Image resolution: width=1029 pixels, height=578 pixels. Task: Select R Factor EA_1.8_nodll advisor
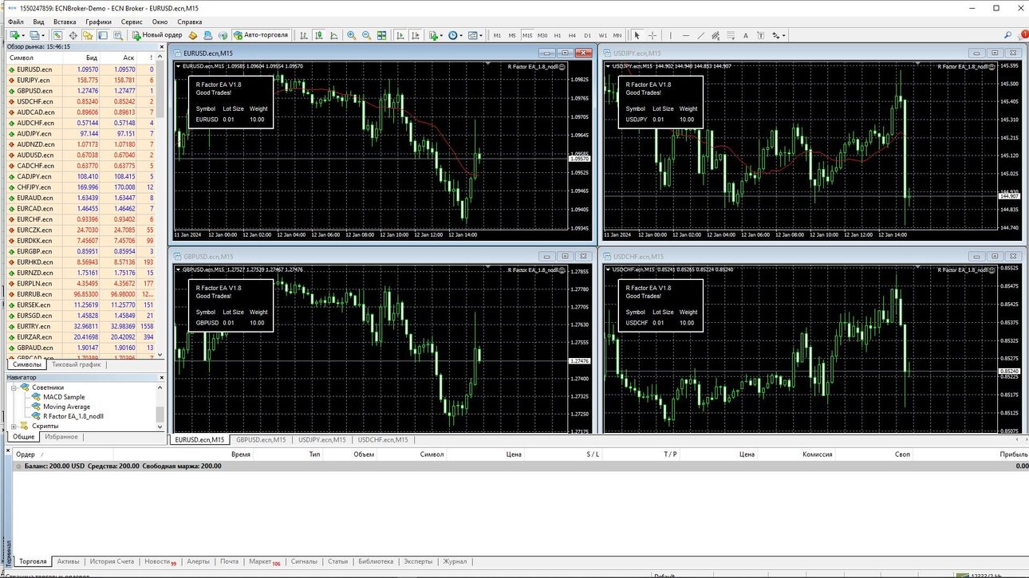click(73, 416)
